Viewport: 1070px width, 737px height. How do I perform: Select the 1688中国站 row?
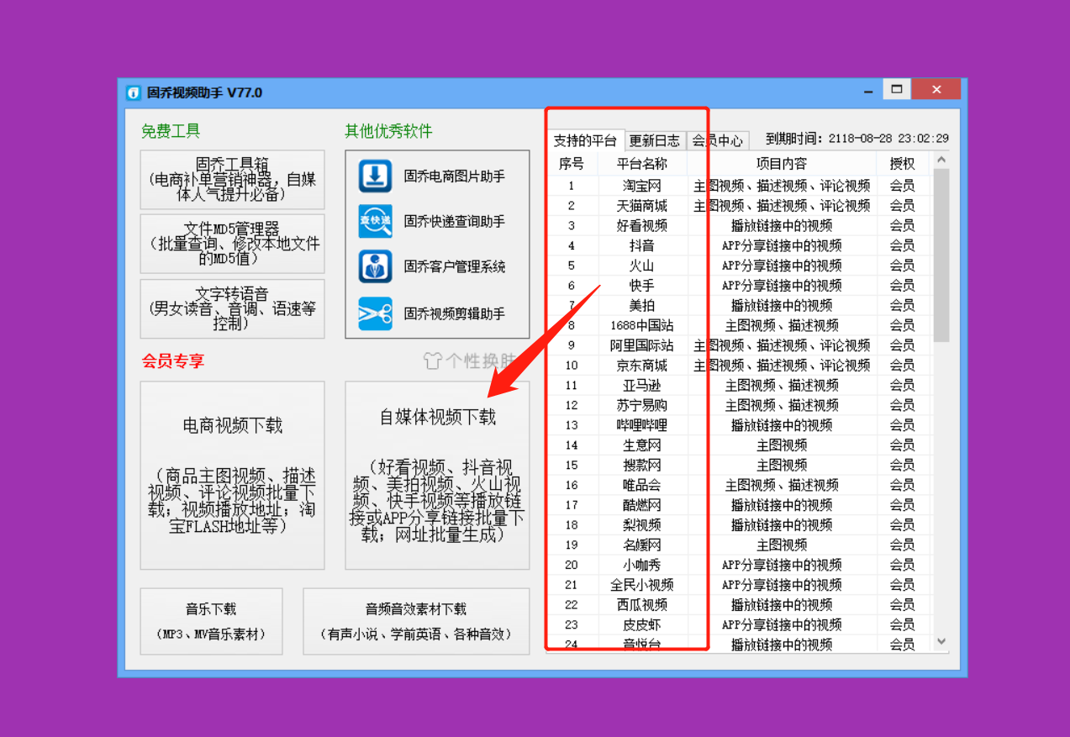739,325
